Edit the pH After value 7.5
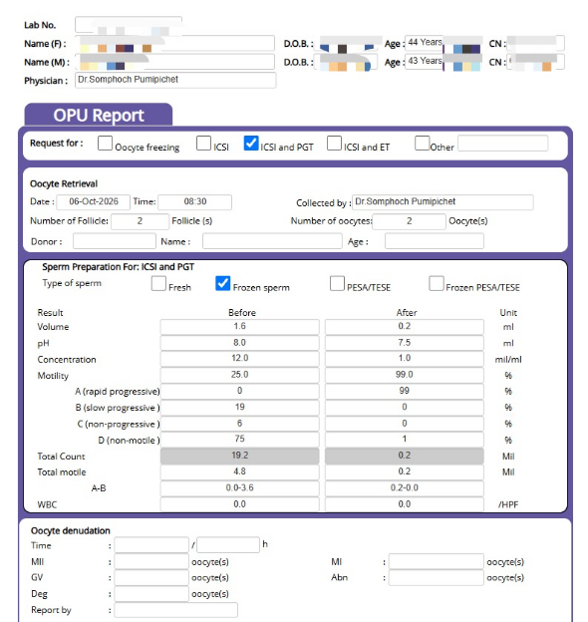 405,343
